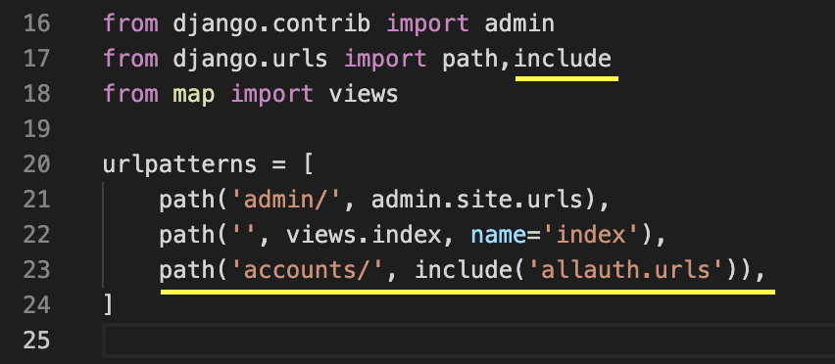
Task: Click 'admin' at the end of line 16
Action: tap(519, 23)
